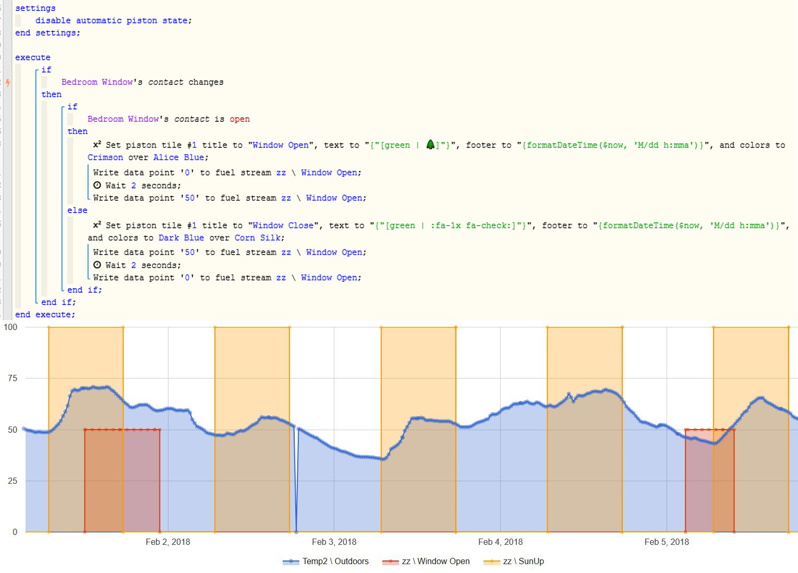Click red zz \ Window Open legend marker
798x573 pixels.
pyautogui.click(x=390, y=562)
